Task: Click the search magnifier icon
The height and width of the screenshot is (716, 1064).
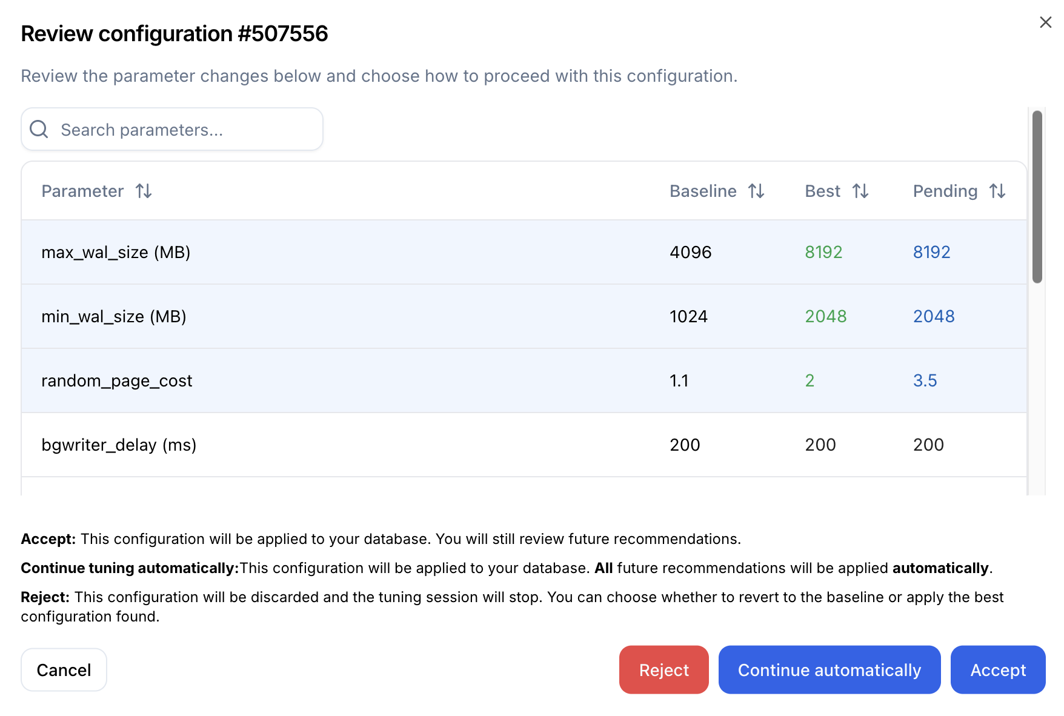Action: 39,129
